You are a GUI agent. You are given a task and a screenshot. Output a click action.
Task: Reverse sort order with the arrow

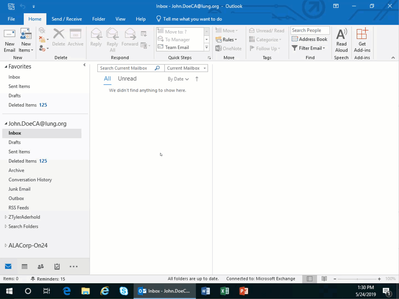point(197,79)
